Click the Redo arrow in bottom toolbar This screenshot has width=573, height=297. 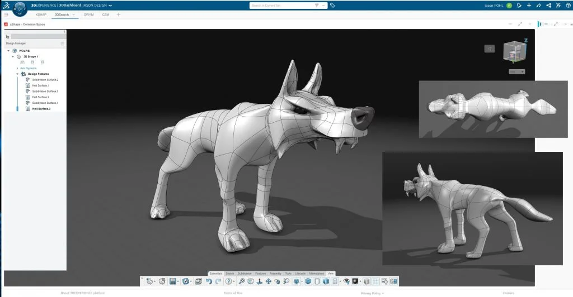218,281
